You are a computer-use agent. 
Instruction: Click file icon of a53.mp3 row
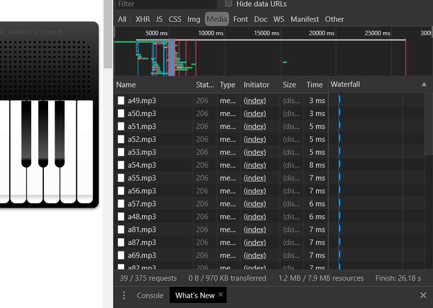[121, 152]
